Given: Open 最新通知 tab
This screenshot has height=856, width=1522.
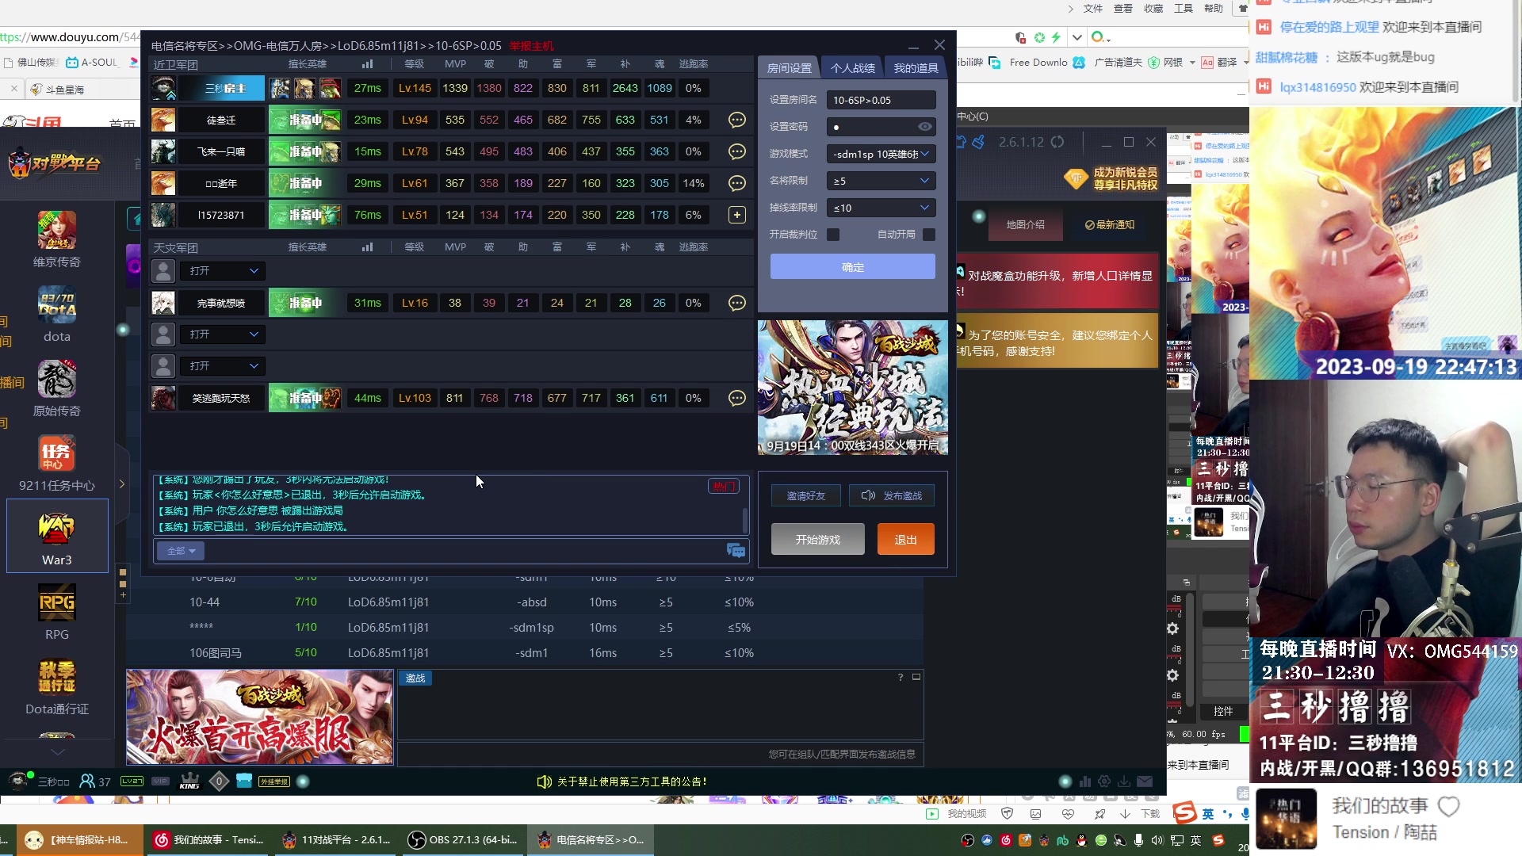Looking at the screenshot, I should click(1110, 225).
